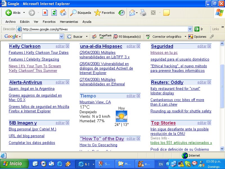225x169 pixels.
Task: Open the Favoritos star panel
Action: tap(104, 13)
